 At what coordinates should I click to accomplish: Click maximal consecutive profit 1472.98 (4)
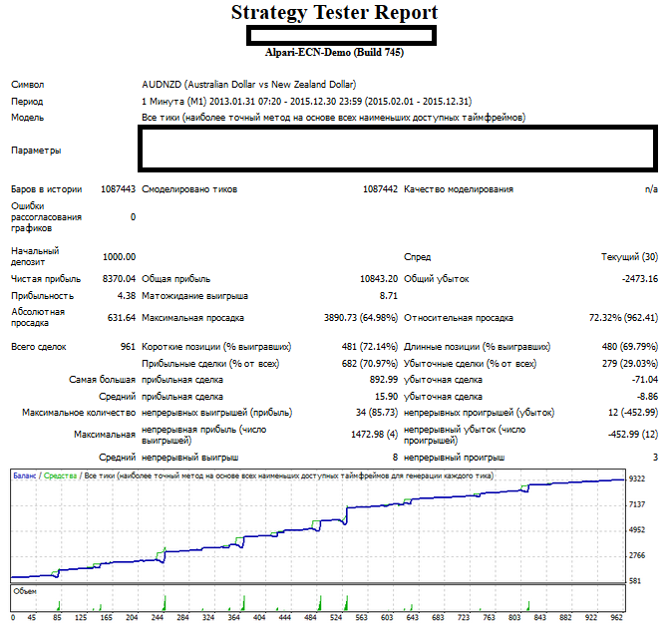(374, 435)
